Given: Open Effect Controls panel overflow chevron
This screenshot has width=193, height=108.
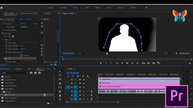Looking at the screenshot, I should [x=58, y=13].
